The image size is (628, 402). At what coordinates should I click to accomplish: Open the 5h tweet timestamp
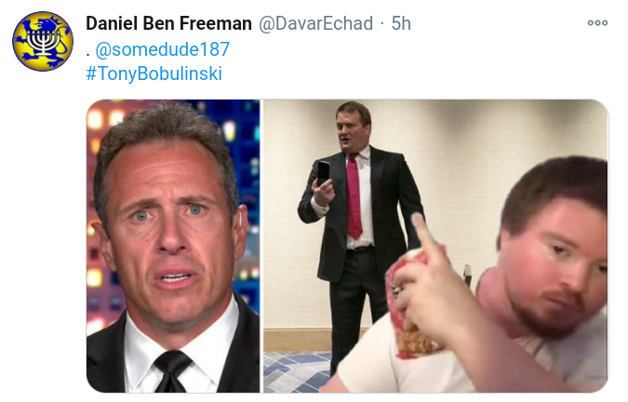pyautogui.click(x=401, y=23)
